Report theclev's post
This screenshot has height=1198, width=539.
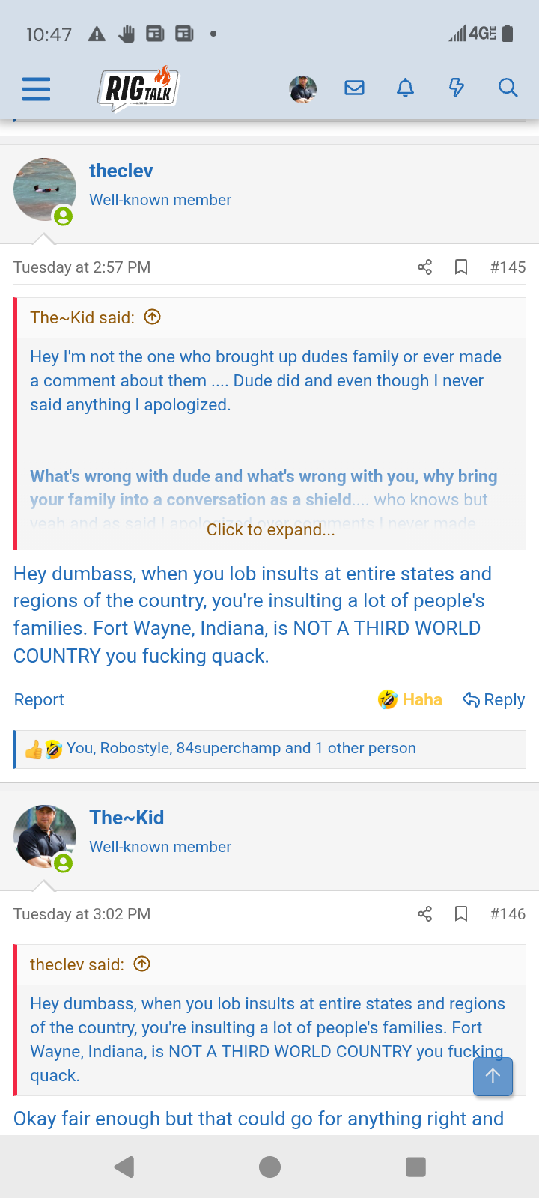coord(38,699)
